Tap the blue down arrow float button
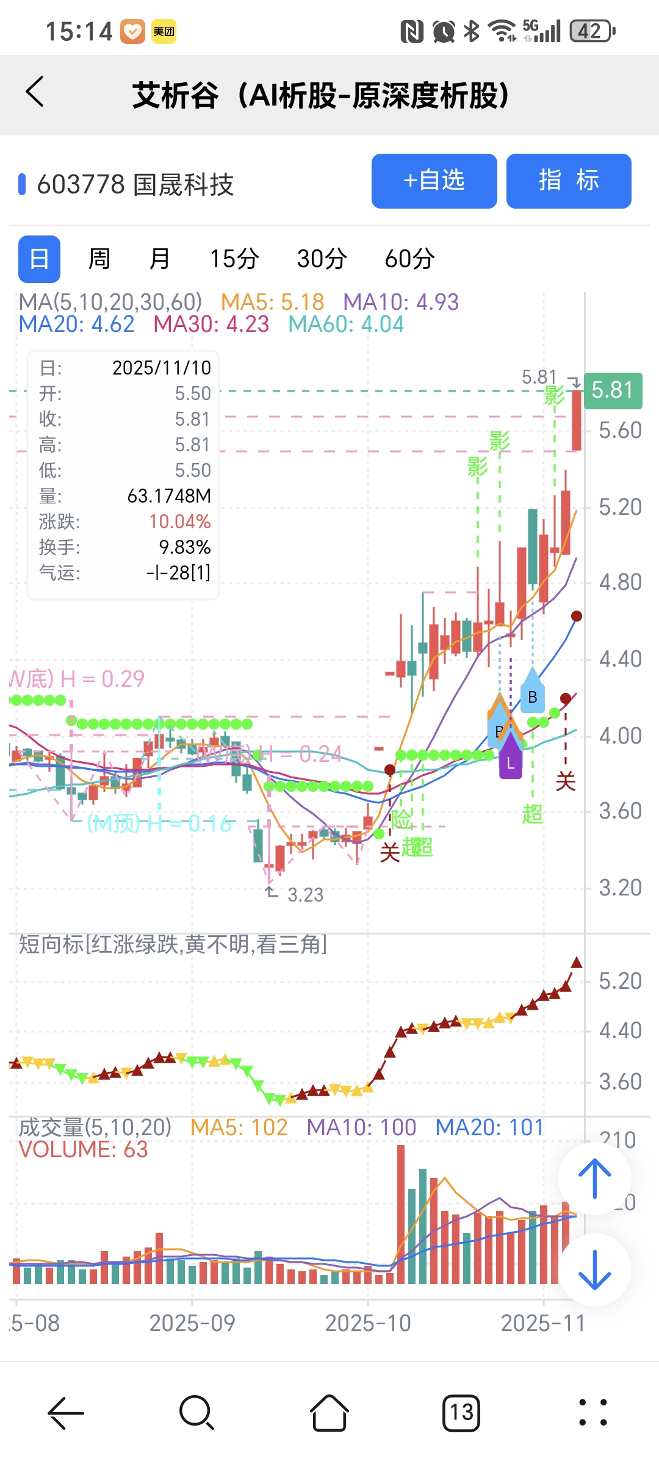 594,1270
